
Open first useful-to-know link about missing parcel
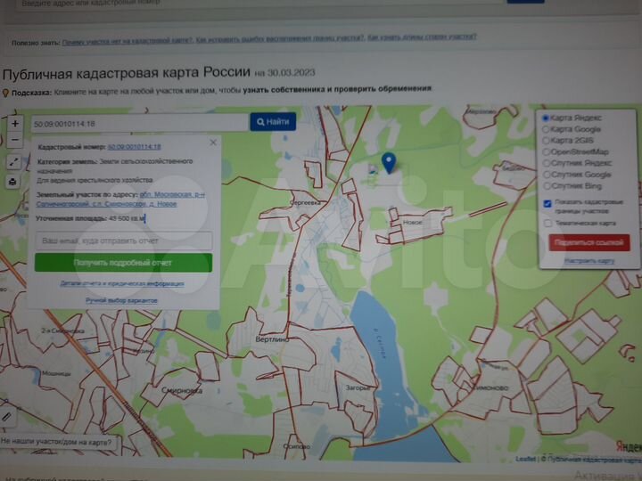(x=128, y=41)
